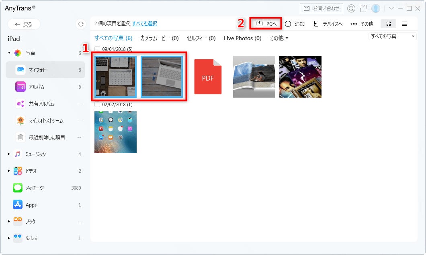426x255 pixels.
Task: Click the Apps store icon
Action: 18,204
